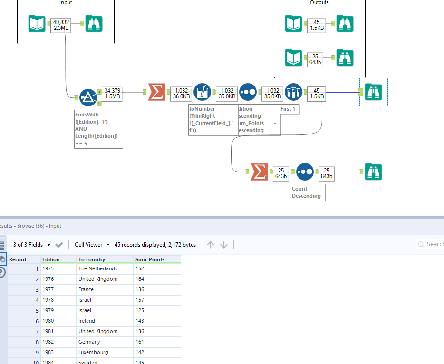Select the Count - Descending annotation
This screenshot has width=444, height=364.
tap(308, 192)
